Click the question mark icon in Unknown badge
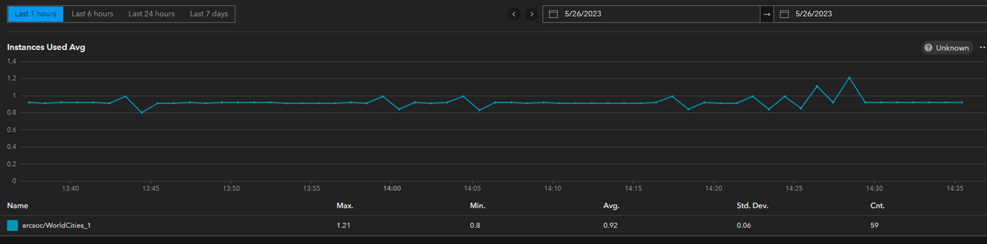The height and width of the screenshot is (244, 987). [x=928, y=48]
